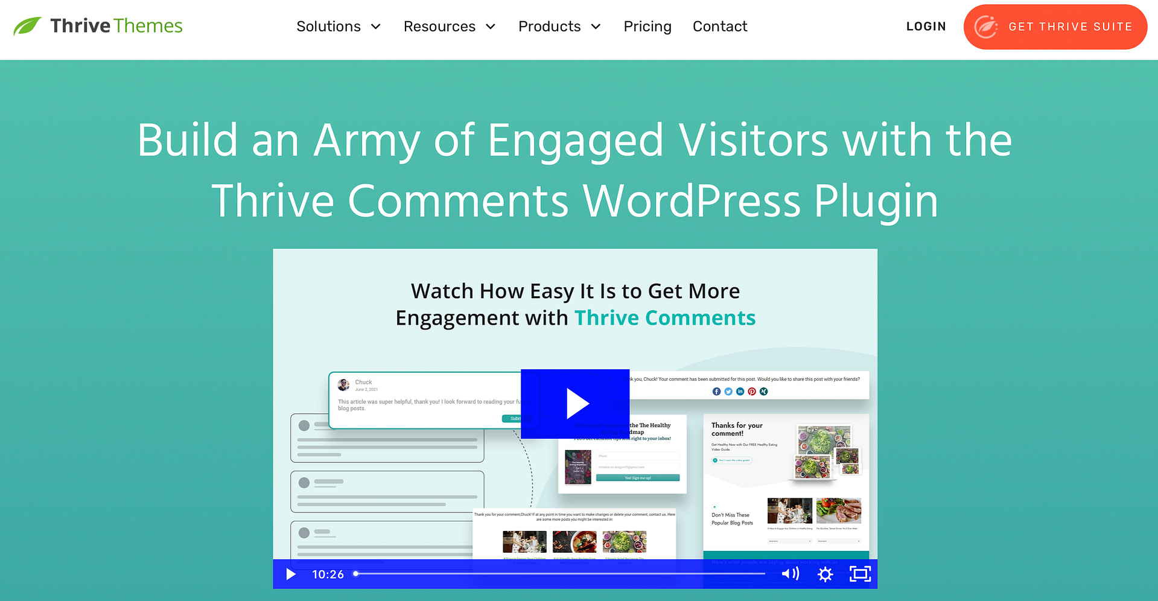Click the LinkedIn share icon in video
1158x601 pixels.
[x=740, y=392]
